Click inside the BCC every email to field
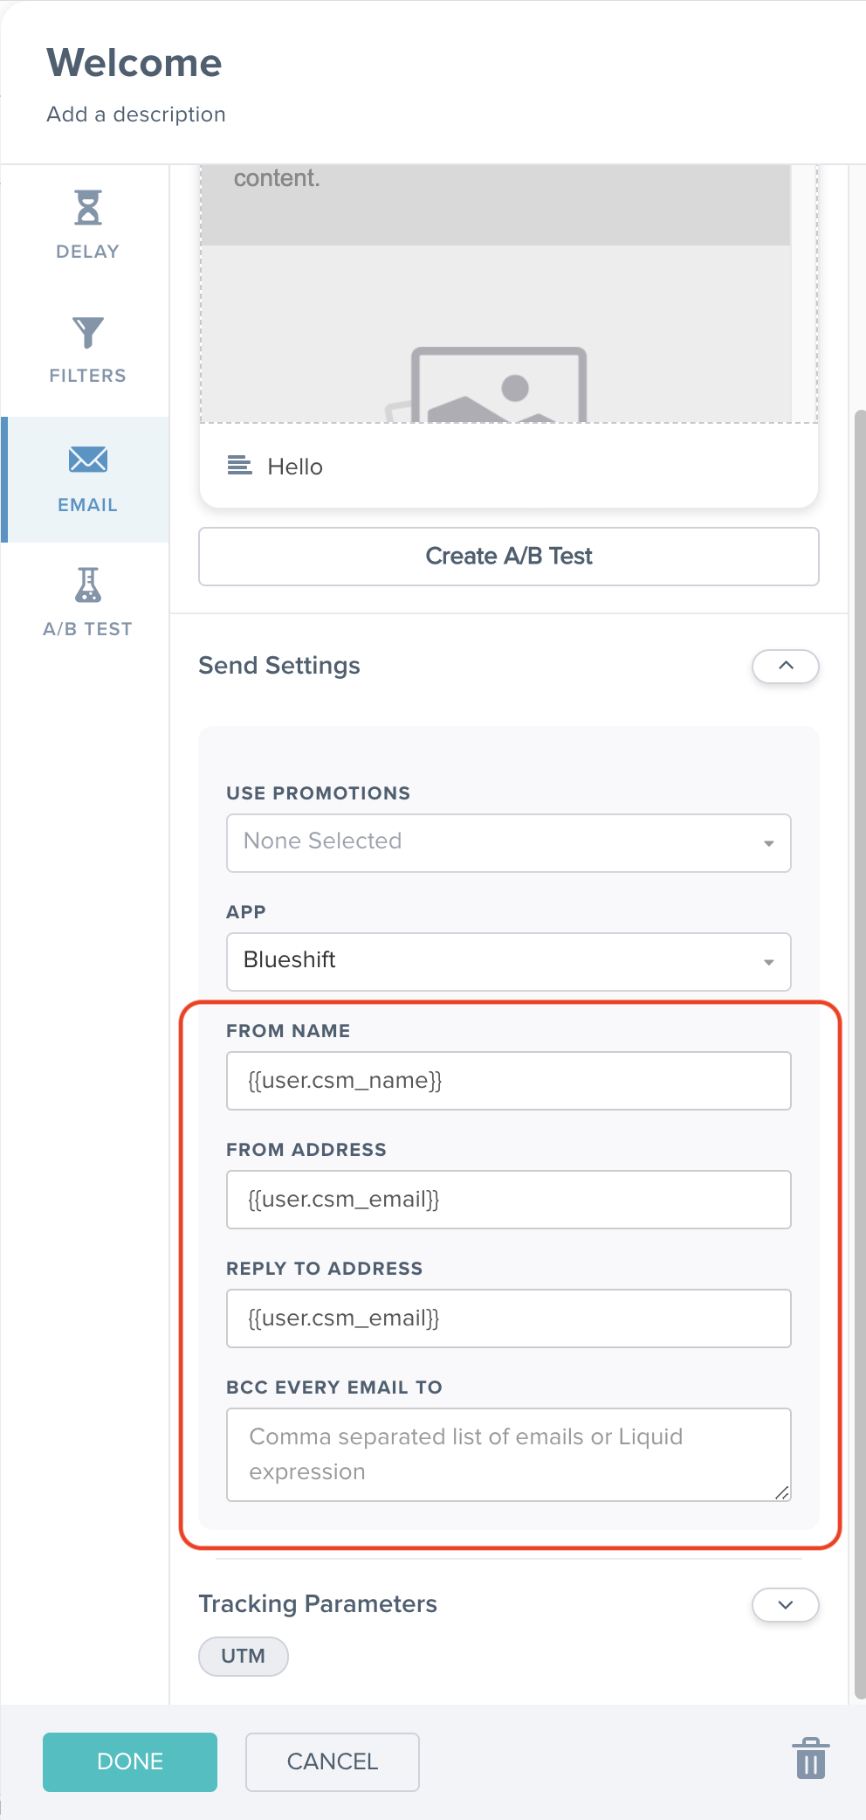This screenshot has width=866, height=1820. point(508,1453)
